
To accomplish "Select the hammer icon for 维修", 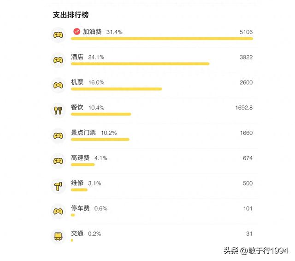I will coord(58,186).
